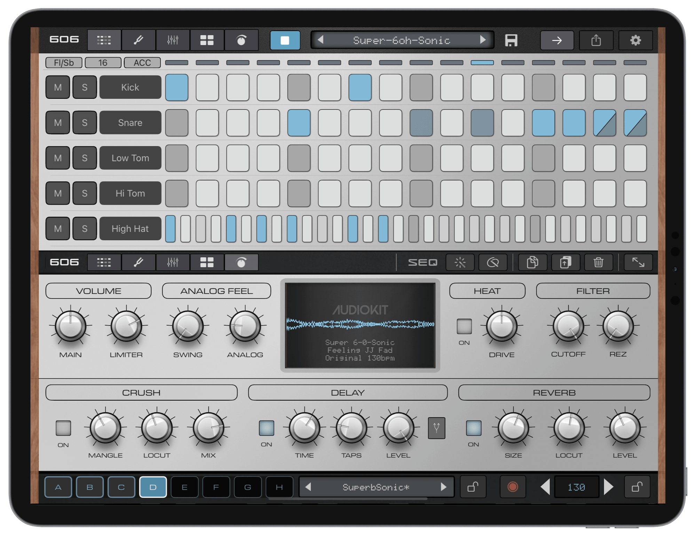Turn on the HEAT effect
The height and width of the screenshot is (537, 696).
click(464, 326)
